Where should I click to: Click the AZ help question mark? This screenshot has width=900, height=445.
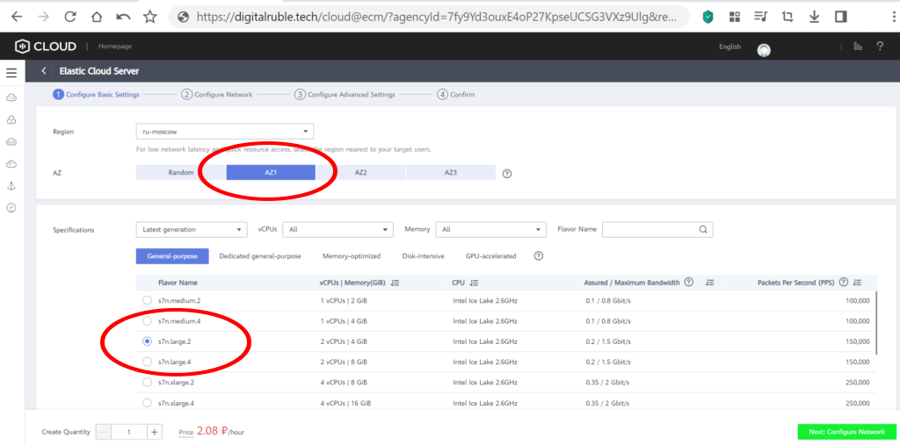[507, 173]
